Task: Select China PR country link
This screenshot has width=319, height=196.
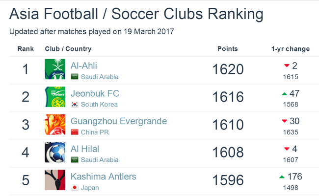Action: click(95, 132)
